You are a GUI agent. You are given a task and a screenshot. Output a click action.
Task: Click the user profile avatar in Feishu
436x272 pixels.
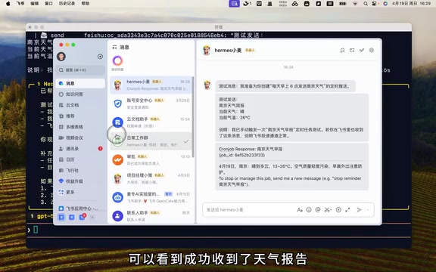61,57
